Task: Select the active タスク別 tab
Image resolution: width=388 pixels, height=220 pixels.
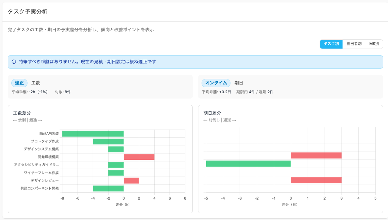Action: click(x=331, y=44)
